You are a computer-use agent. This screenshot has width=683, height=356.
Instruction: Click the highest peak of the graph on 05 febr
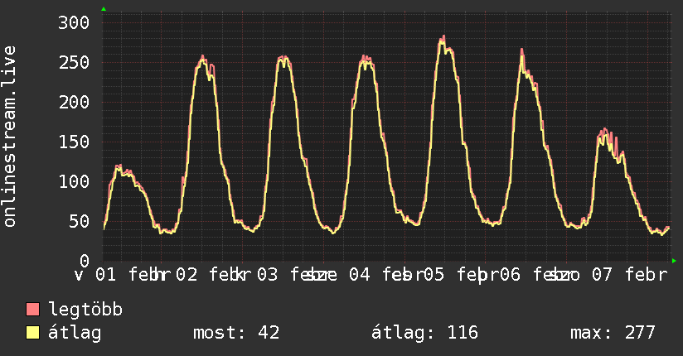[443, 37]
